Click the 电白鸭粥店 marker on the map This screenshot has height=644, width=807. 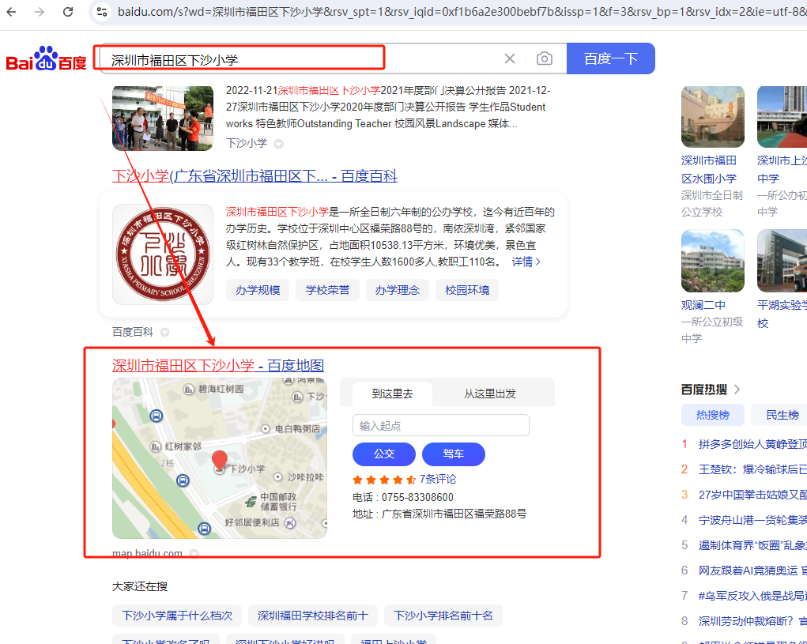[265, 428]
